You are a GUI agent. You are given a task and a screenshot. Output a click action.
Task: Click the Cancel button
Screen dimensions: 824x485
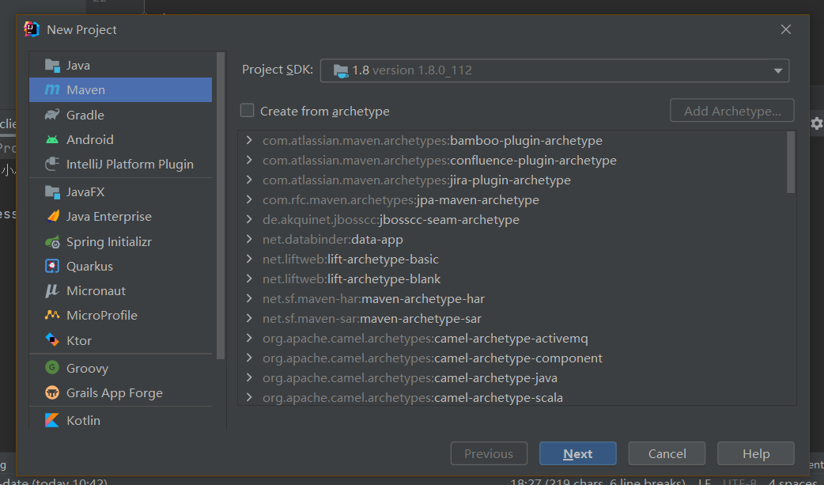coord(667,453)
